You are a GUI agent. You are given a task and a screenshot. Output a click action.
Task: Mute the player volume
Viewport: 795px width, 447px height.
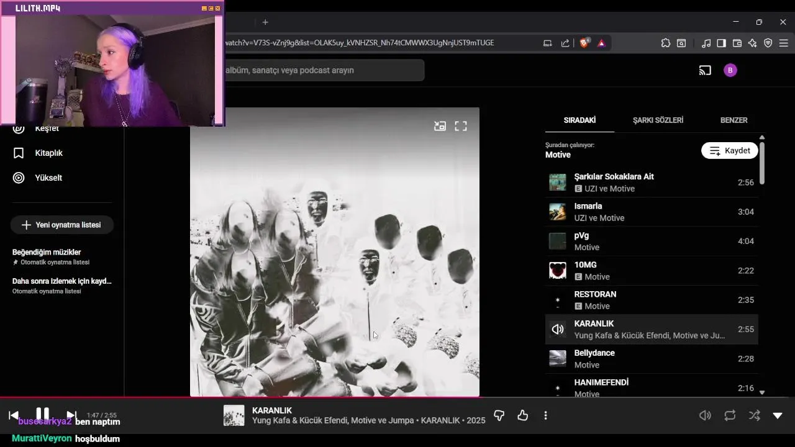(x=705, y=415)
